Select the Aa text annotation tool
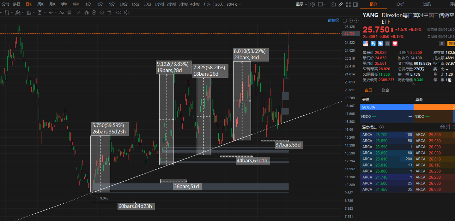Screen dimensions: 455x221 (62, 13)
